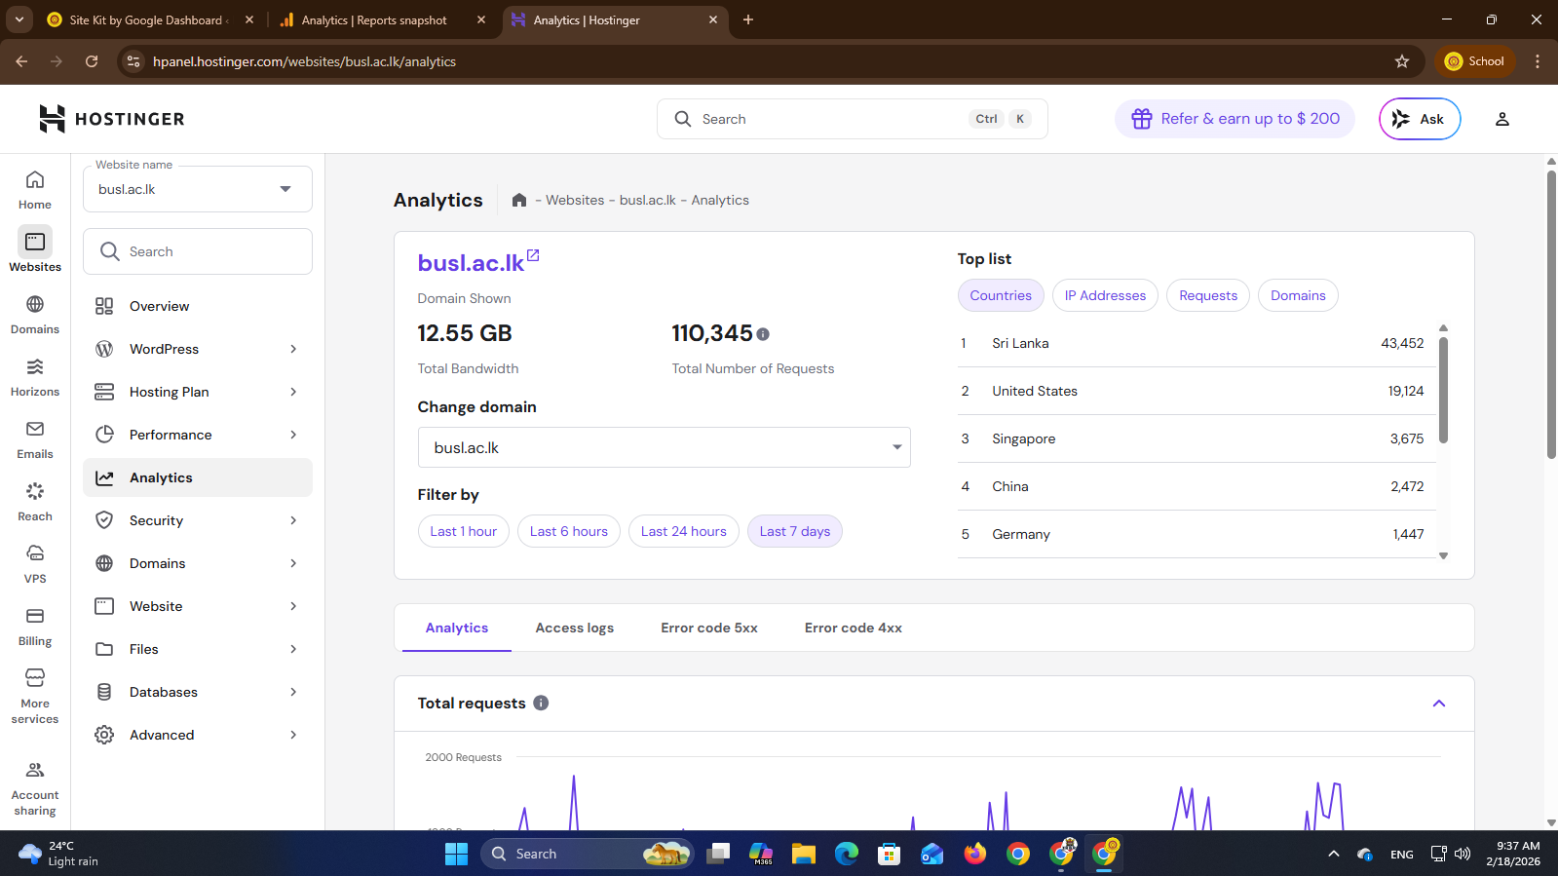Click the Horizons icon in sidebar

(35, 376)
